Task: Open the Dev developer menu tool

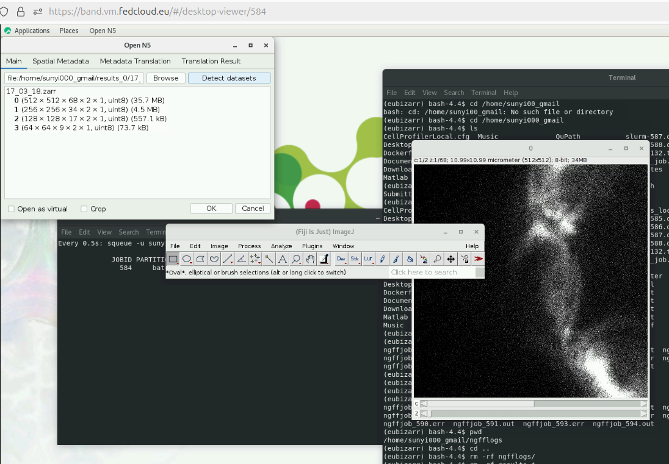Action: pyautogui.click(x=341, y=259)
